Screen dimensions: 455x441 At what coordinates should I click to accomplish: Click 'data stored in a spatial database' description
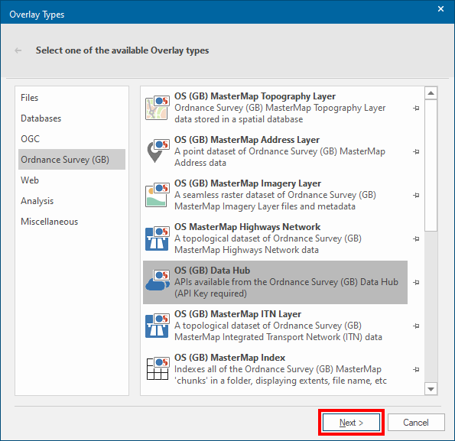coord(239,119)
